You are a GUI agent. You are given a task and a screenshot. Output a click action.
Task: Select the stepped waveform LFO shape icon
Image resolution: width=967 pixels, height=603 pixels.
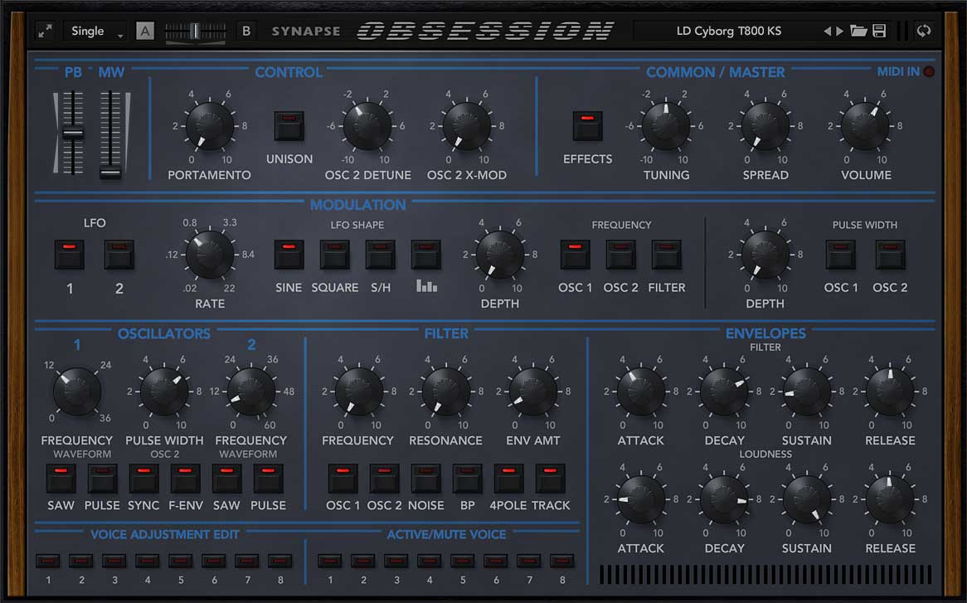(x=425, y=254)
